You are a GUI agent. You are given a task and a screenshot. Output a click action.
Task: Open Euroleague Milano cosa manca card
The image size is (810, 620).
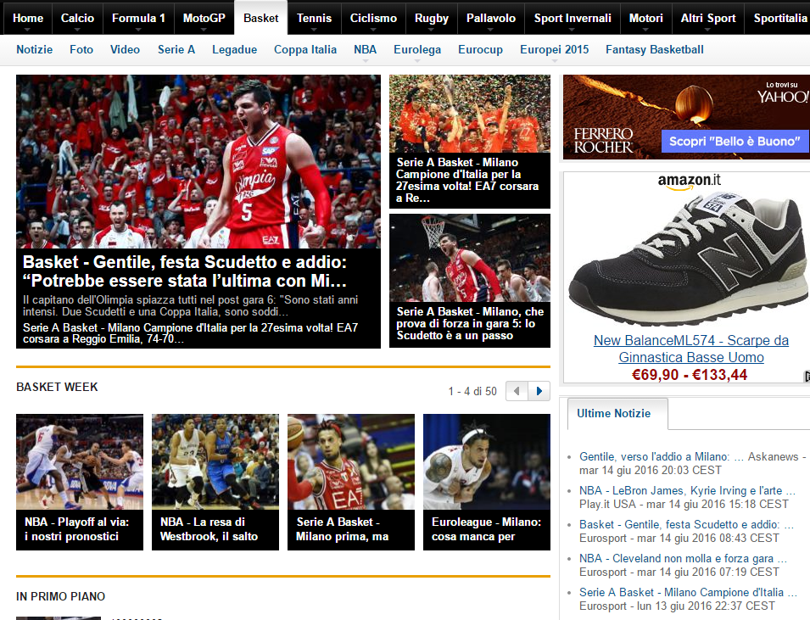coord(487,482)
